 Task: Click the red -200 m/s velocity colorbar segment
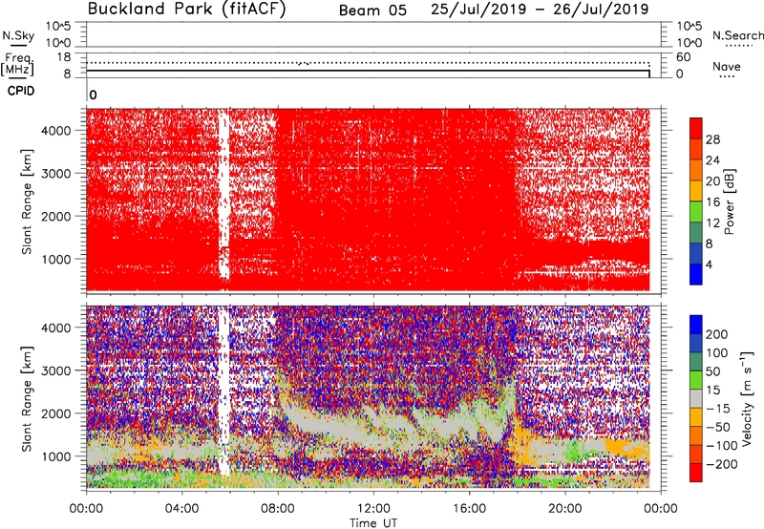point(696,473)
